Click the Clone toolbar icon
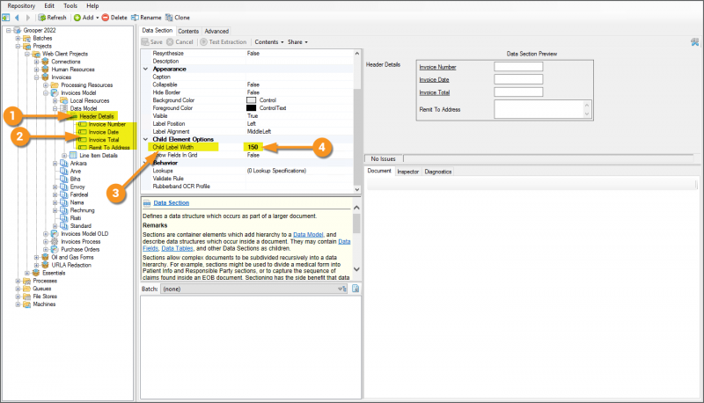704x403 pixels. (x=167, y=17)
